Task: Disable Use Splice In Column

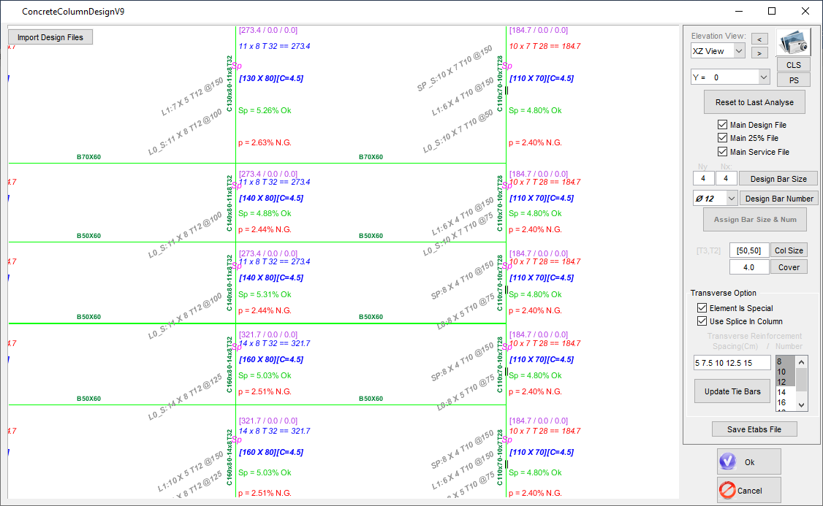Action: [703, 321]
